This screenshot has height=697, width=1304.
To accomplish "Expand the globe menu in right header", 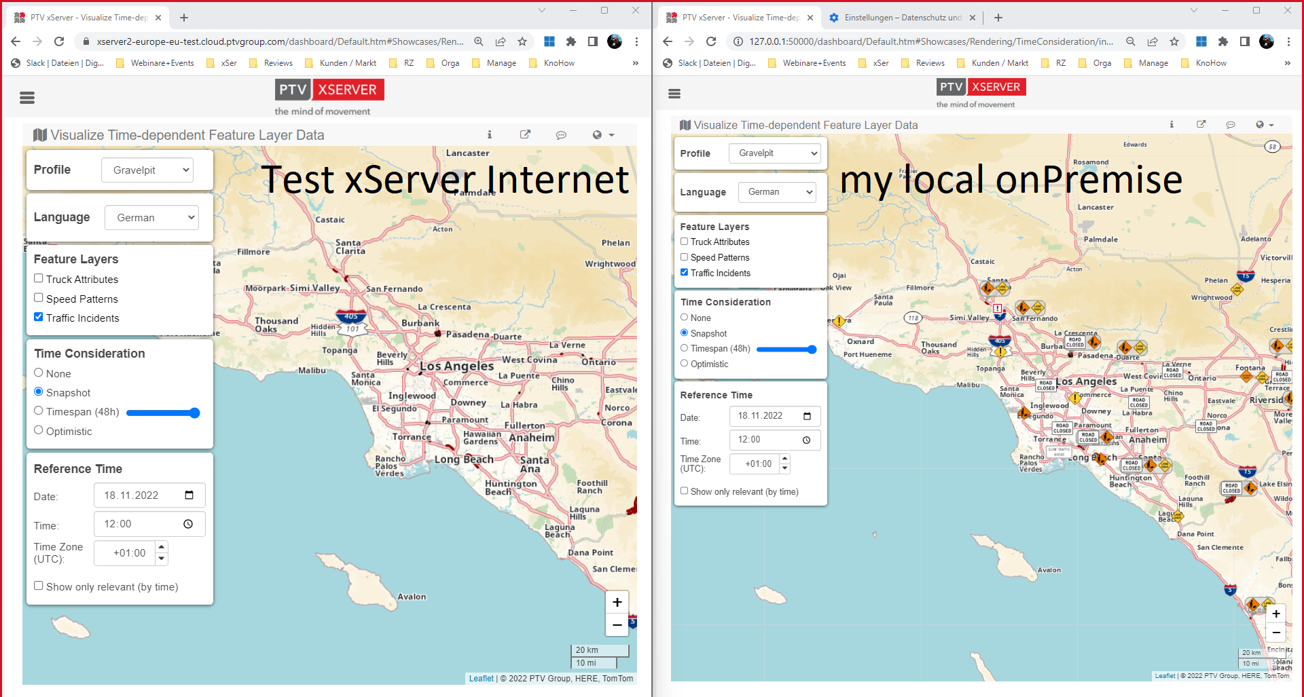I will click(1264, 125).
